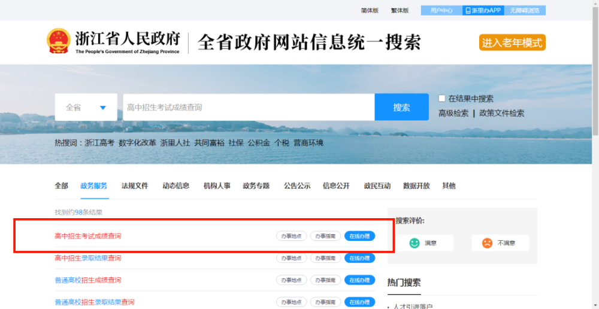Switch to the 法规文件 tab
Screen dimensions: 599x309
click(x=135, y=186)
